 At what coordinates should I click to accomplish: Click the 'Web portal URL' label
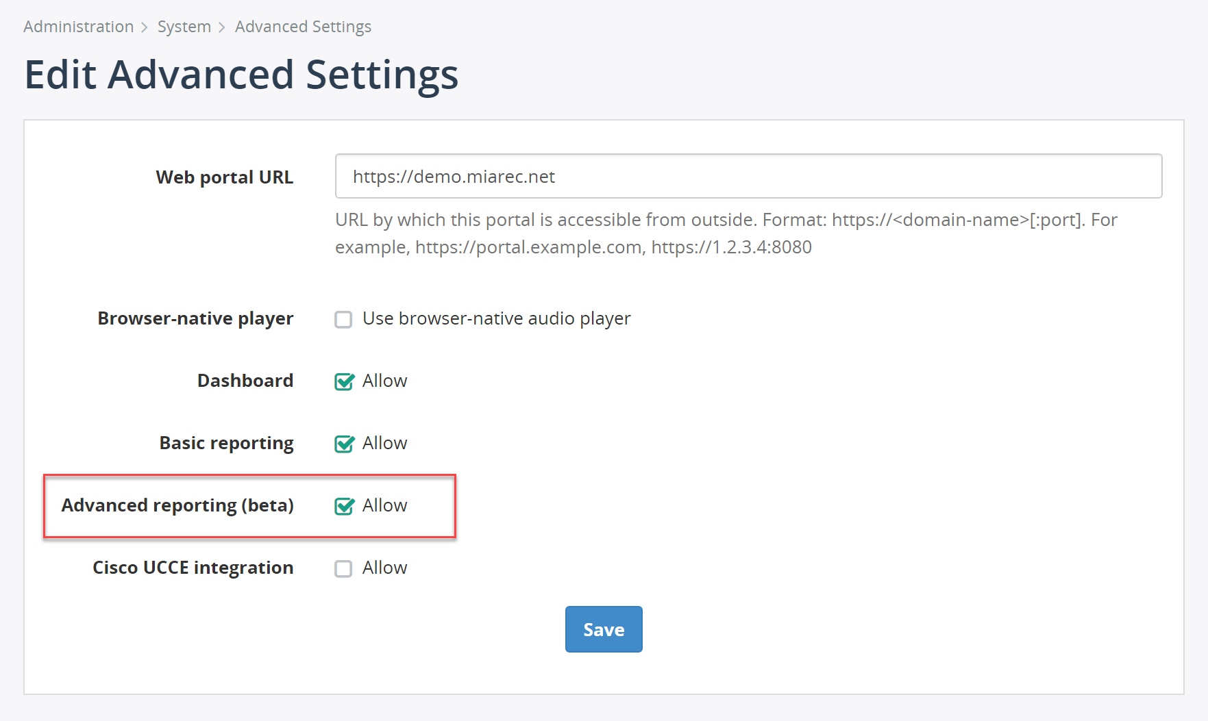[x=225, y=177]
